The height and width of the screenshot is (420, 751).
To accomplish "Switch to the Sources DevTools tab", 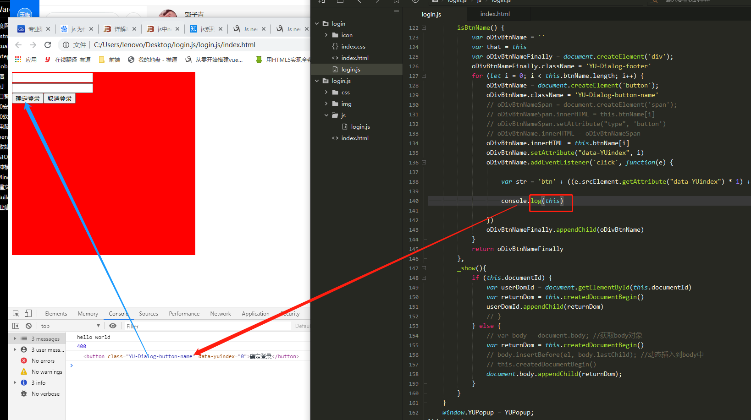I will click(x=149, y=314).
